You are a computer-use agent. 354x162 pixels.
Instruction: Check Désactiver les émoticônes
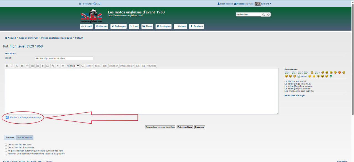coord(6,148)
